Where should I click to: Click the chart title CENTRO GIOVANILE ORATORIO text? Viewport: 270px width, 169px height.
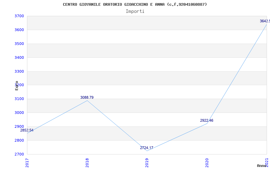[135, 4]
